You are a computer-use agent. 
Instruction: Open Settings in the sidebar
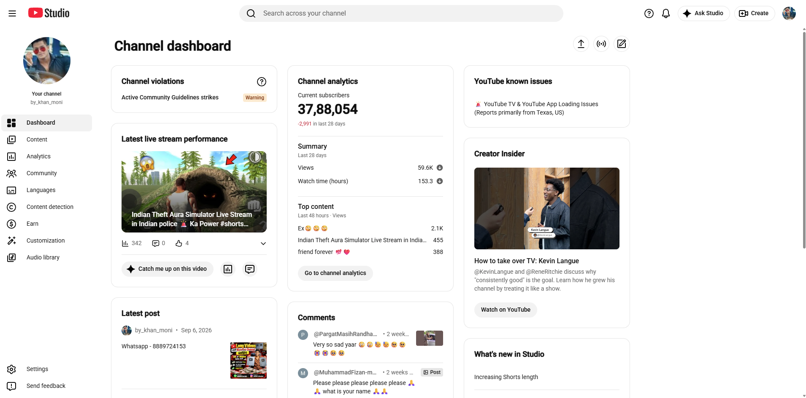click(47, 369)
